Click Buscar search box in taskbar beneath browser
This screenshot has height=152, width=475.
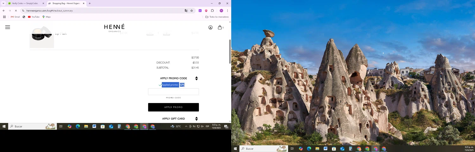[32, 126]
